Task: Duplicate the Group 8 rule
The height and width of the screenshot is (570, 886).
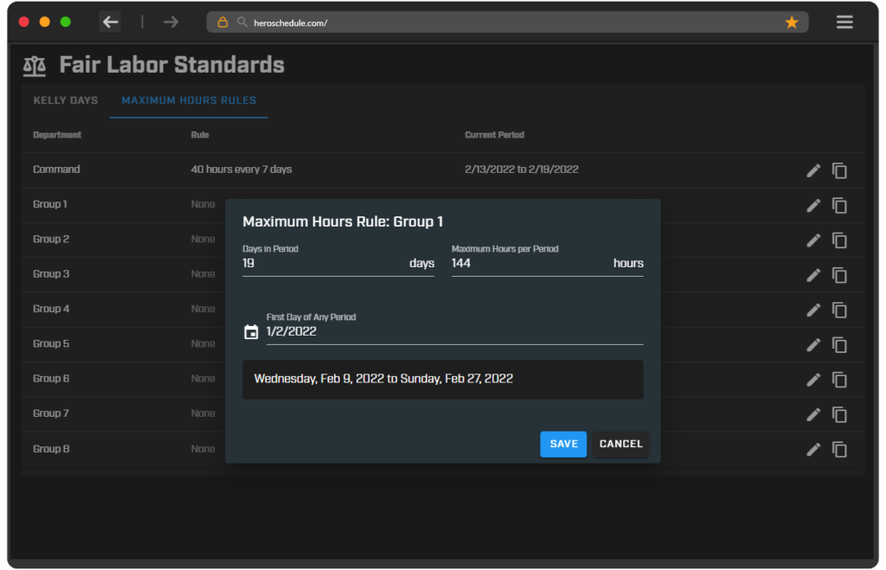Action: coord(839,449)
